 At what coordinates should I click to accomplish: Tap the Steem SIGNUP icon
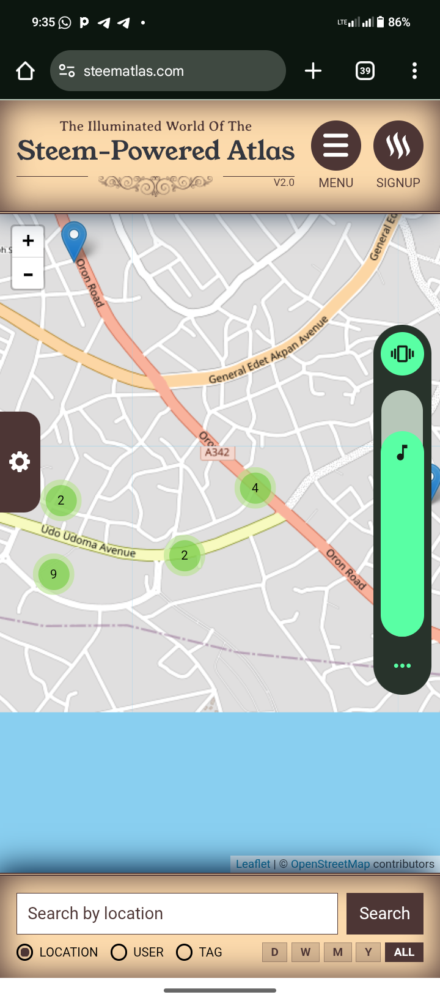coord(398,146)
